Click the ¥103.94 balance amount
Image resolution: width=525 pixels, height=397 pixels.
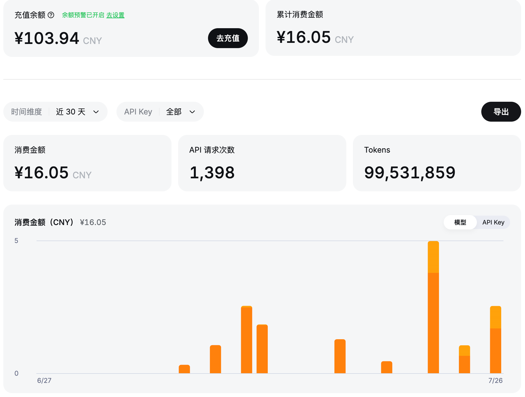click(47, 38)
